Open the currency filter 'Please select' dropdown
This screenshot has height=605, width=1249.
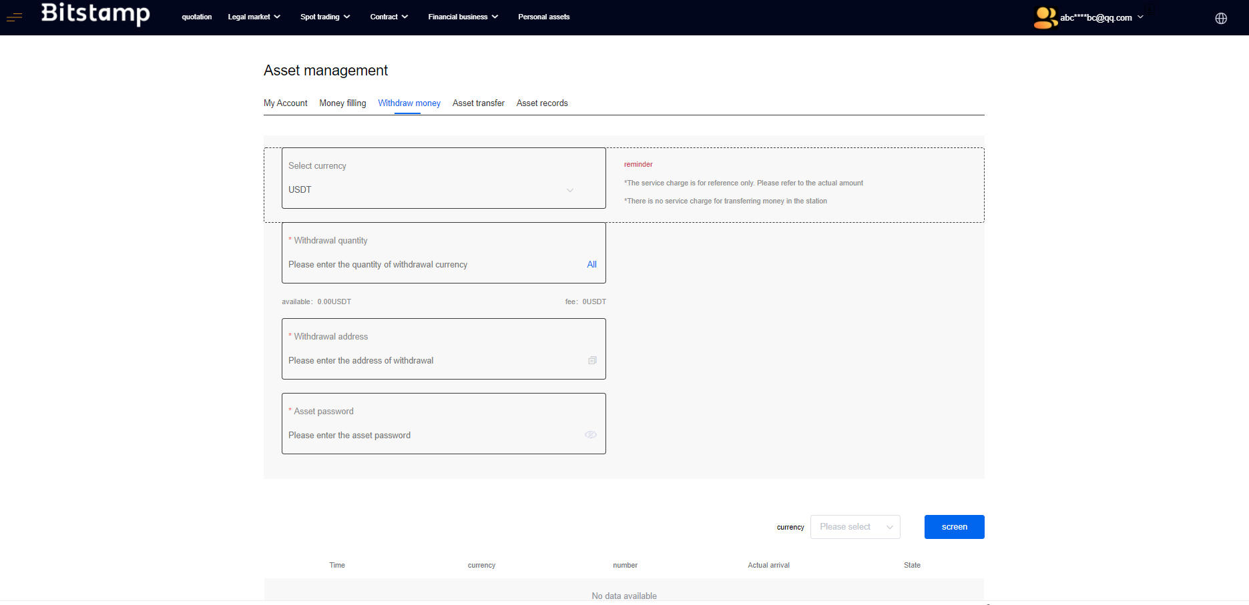(x=854, y=527)
